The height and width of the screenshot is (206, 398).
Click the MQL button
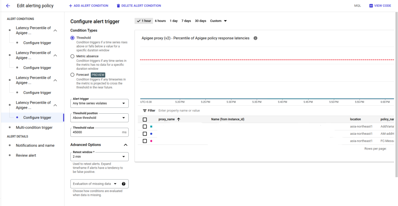pos(358,5)
